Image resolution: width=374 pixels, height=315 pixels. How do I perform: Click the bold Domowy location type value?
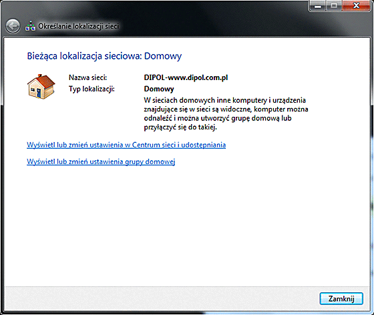(x=159, y=89)
